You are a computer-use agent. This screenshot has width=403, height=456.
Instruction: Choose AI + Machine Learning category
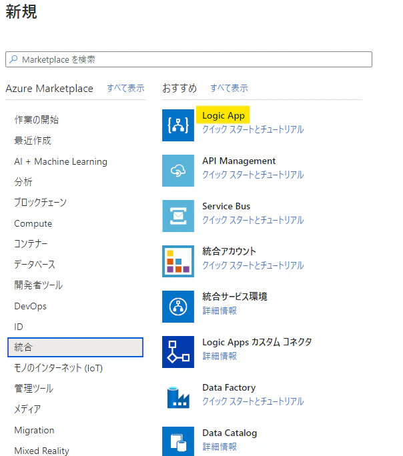pyautogui.click(x=61, y=161)
